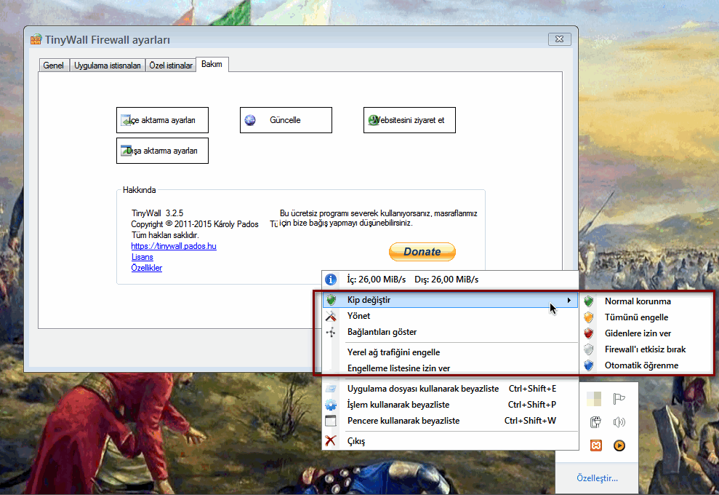The width and height of the screenshot is (719, 495).
Task: Click the pale checkered tray icon
Action: [x=594, y=399]
